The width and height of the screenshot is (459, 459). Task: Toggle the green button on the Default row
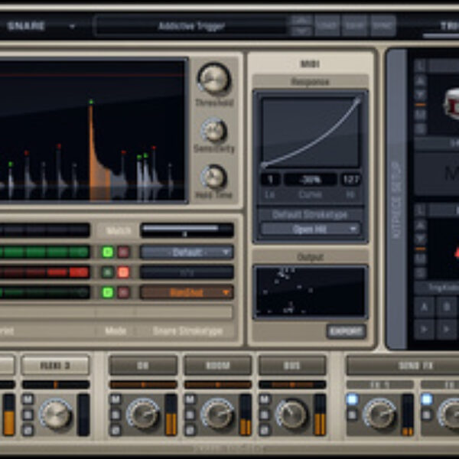[107, 252]
